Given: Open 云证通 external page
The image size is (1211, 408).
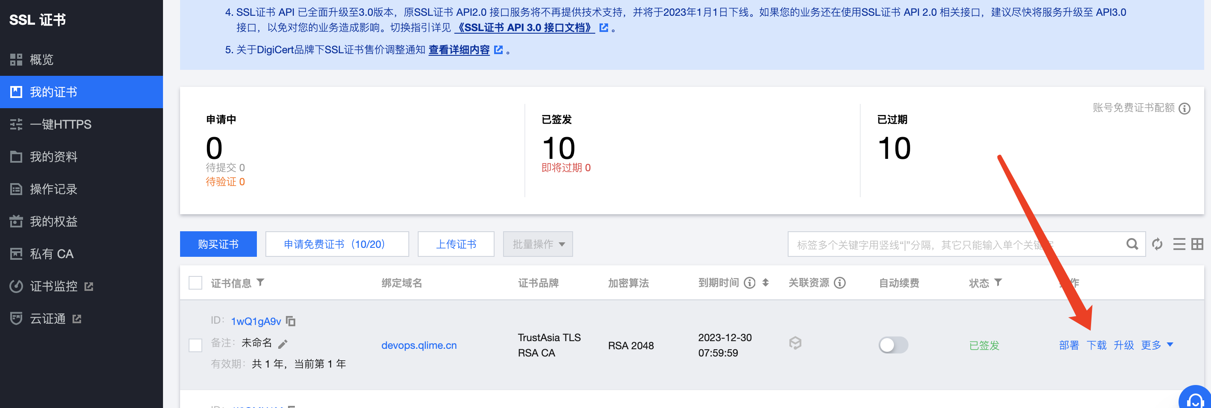Looking at the screenshot, I should tap(82, 319).
